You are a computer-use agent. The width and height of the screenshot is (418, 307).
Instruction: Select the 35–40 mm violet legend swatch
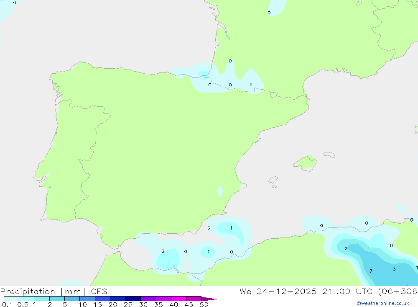tap(163, 299)
